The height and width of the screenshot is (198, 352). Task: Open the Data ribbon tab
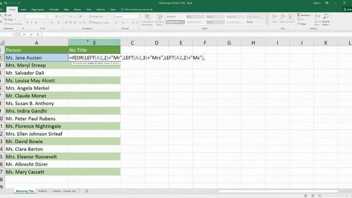point(66,10)
